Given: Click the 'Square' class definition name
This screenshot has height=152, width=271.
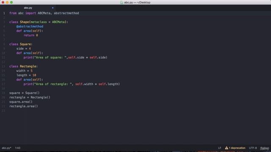Looking at the screenshot, I should point(25,44).
